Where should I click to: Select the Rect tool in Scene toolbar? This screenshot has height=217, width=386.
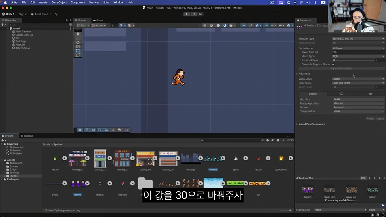click(78, 51)
